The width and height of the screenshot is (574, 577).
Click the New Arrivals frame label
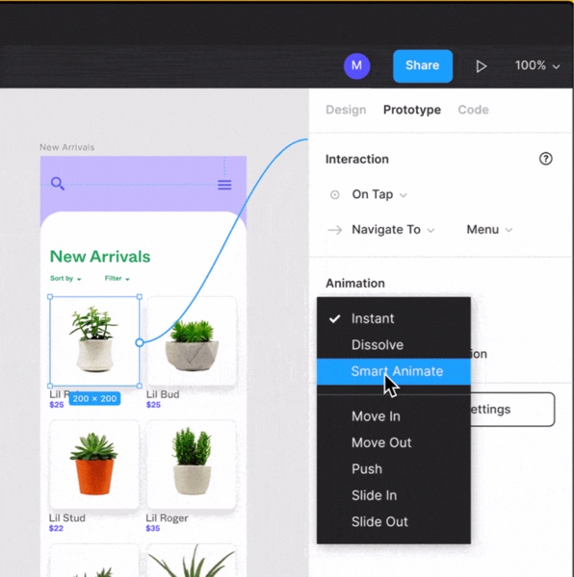click(x=67, y=147)
